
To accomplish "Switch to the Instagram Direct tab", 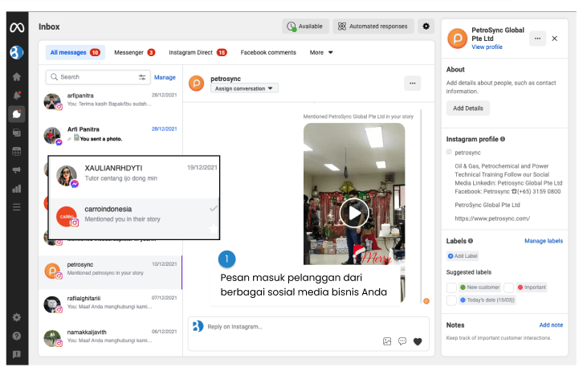I will click(x=198, y=52).
